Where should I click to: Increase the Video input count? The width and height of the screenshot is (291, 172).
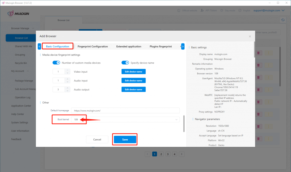(x=68, y=70)
